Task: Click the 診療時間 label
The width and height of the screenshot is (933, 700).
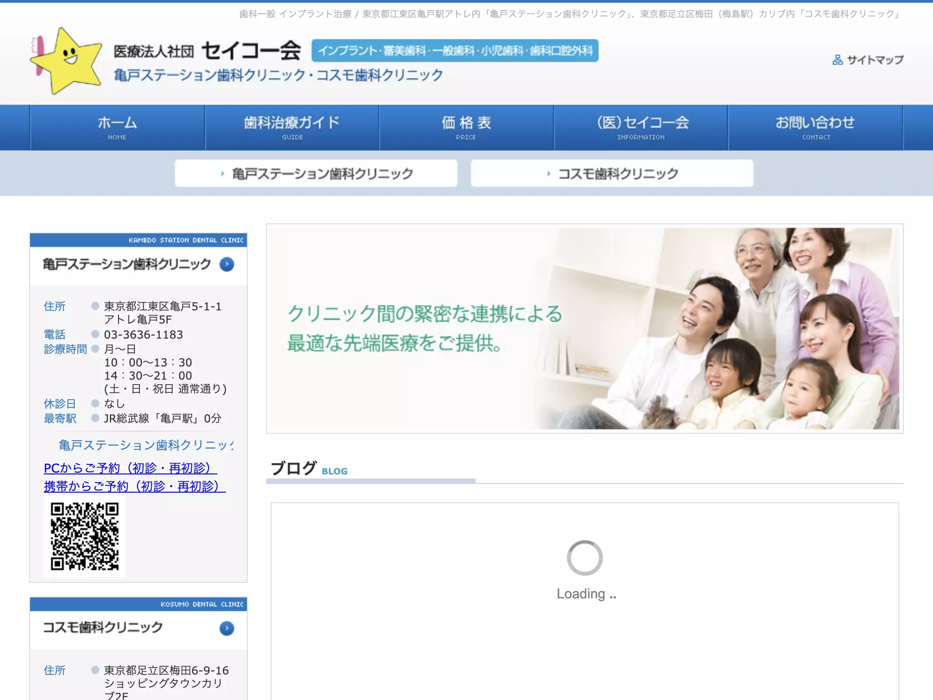Action: tap(66, 349)
